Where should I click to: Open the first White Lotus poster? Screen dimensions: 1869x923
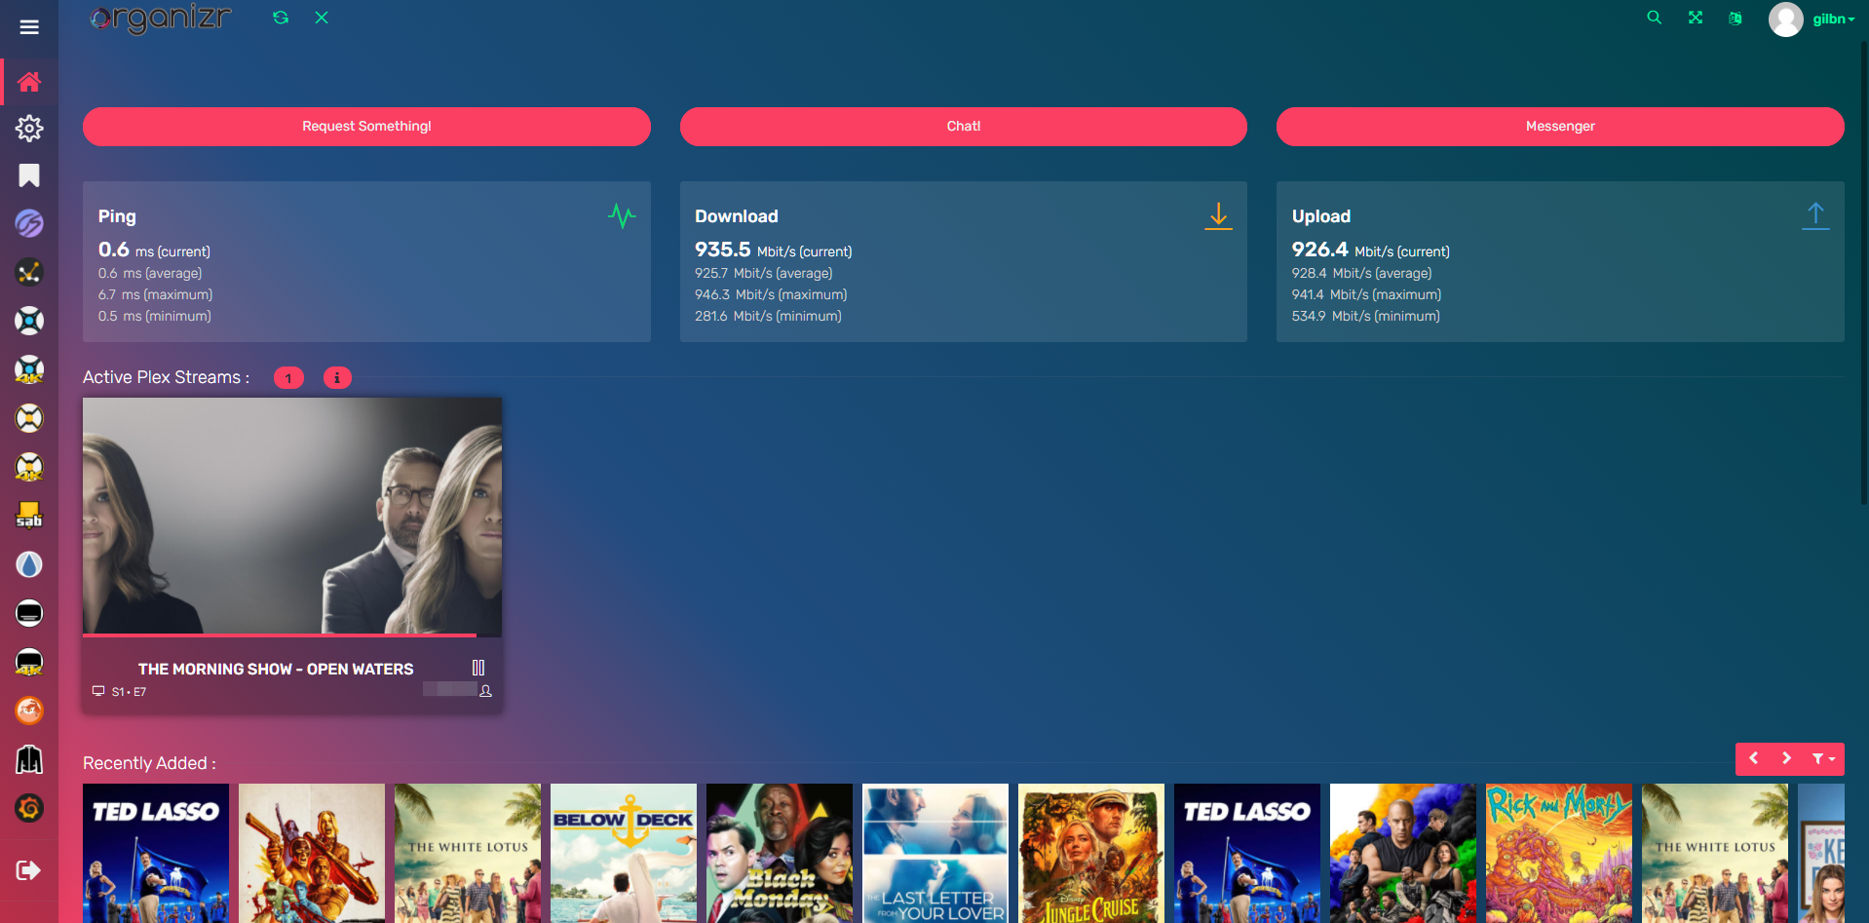click(468, 853)
